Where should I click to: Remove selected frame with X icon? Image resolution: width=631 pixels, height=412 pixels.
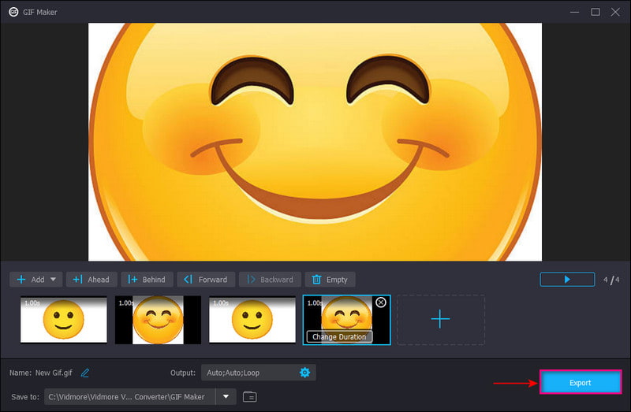pyautogui.click(x=381, y=303)
